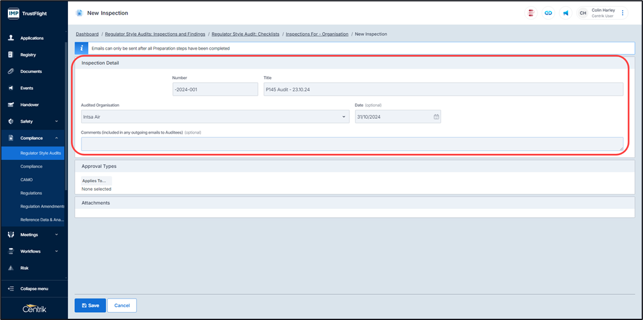Click the calendar icon in Date field

point(436,117)
